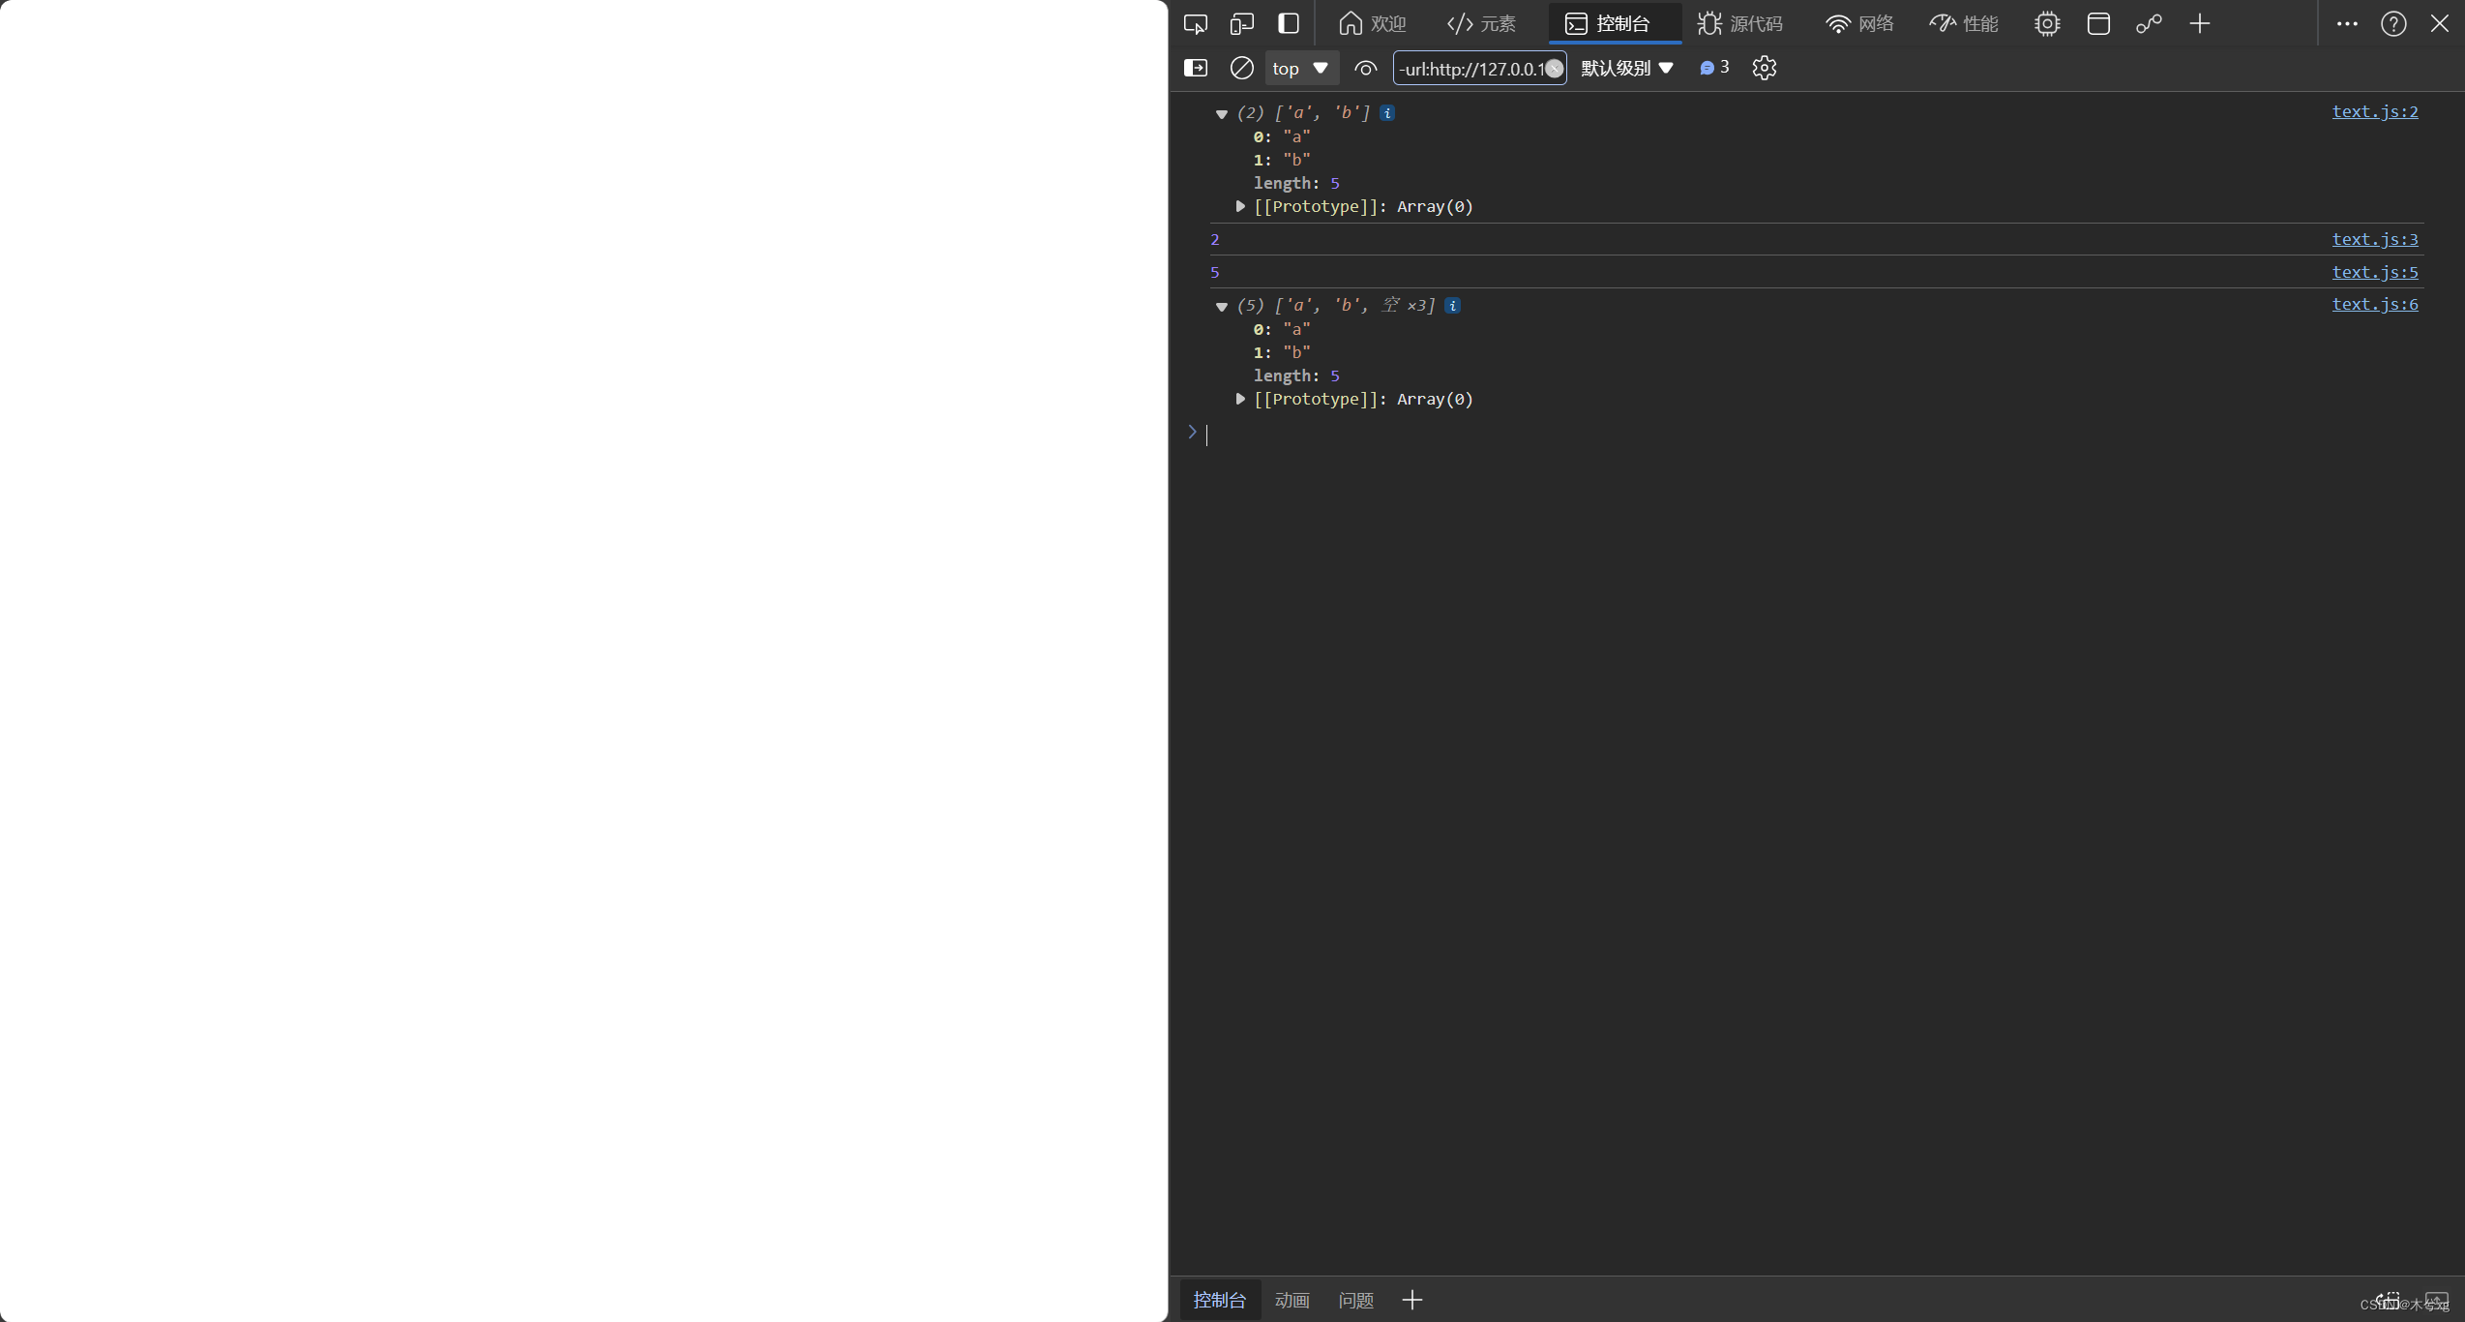Viewport: 2465px width, 1322px height.
Task: Open the text.js:2 source link
Action: [x=2374, y=111]
